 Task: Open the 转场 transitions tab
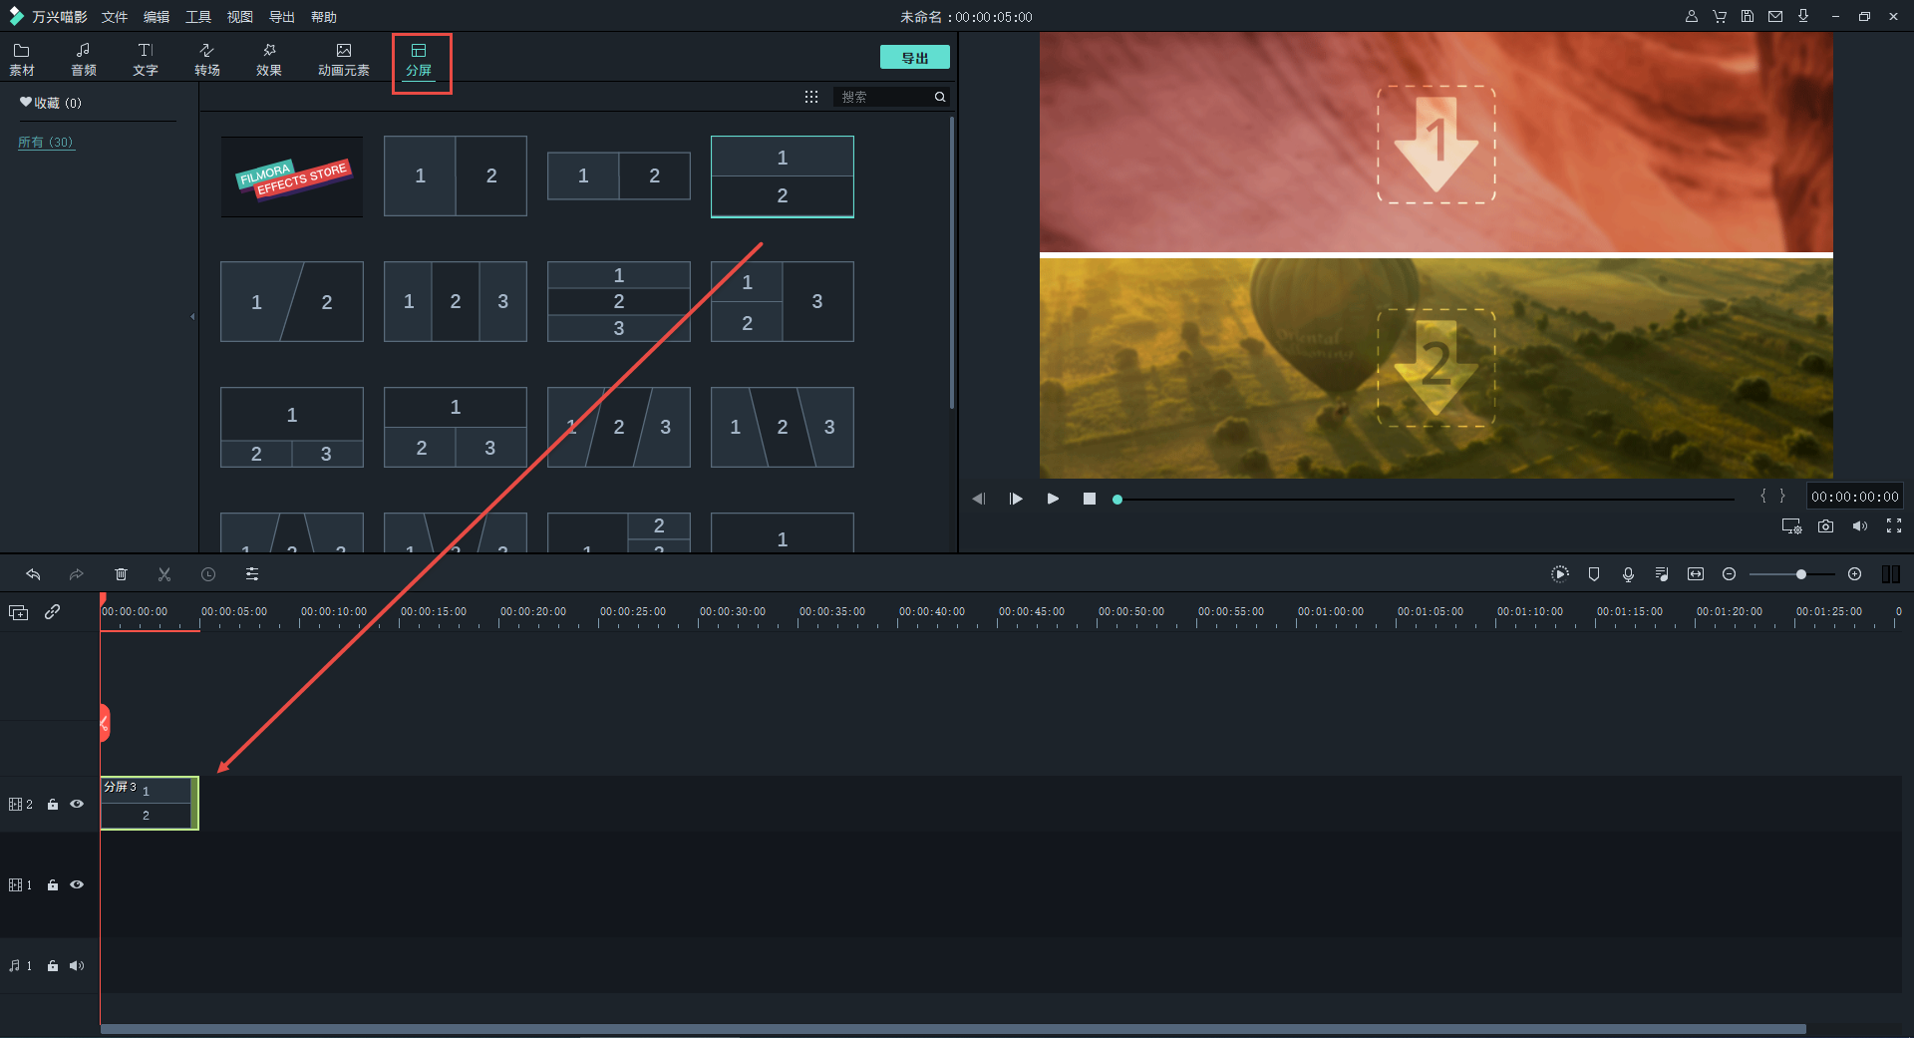pos(207,59)
